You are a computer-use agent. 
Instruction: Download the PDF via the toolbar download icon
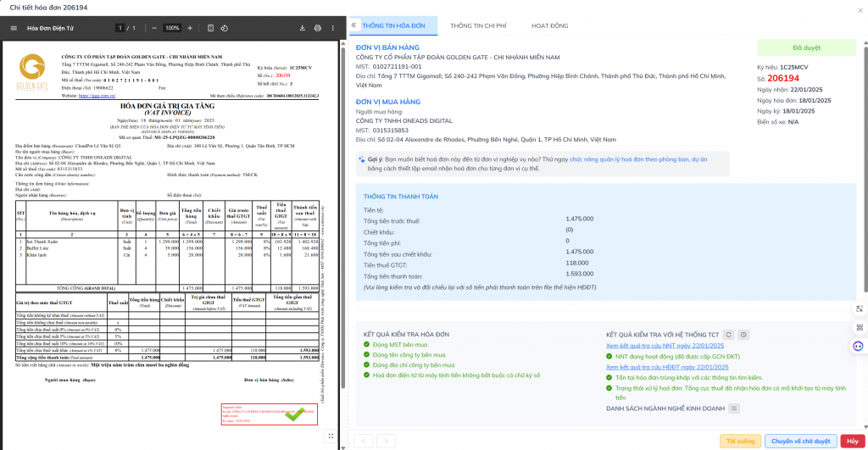303,28
